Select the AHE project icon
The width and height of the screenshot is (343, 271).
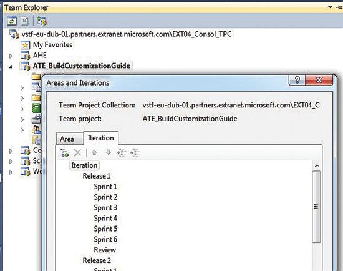[25, 55]
